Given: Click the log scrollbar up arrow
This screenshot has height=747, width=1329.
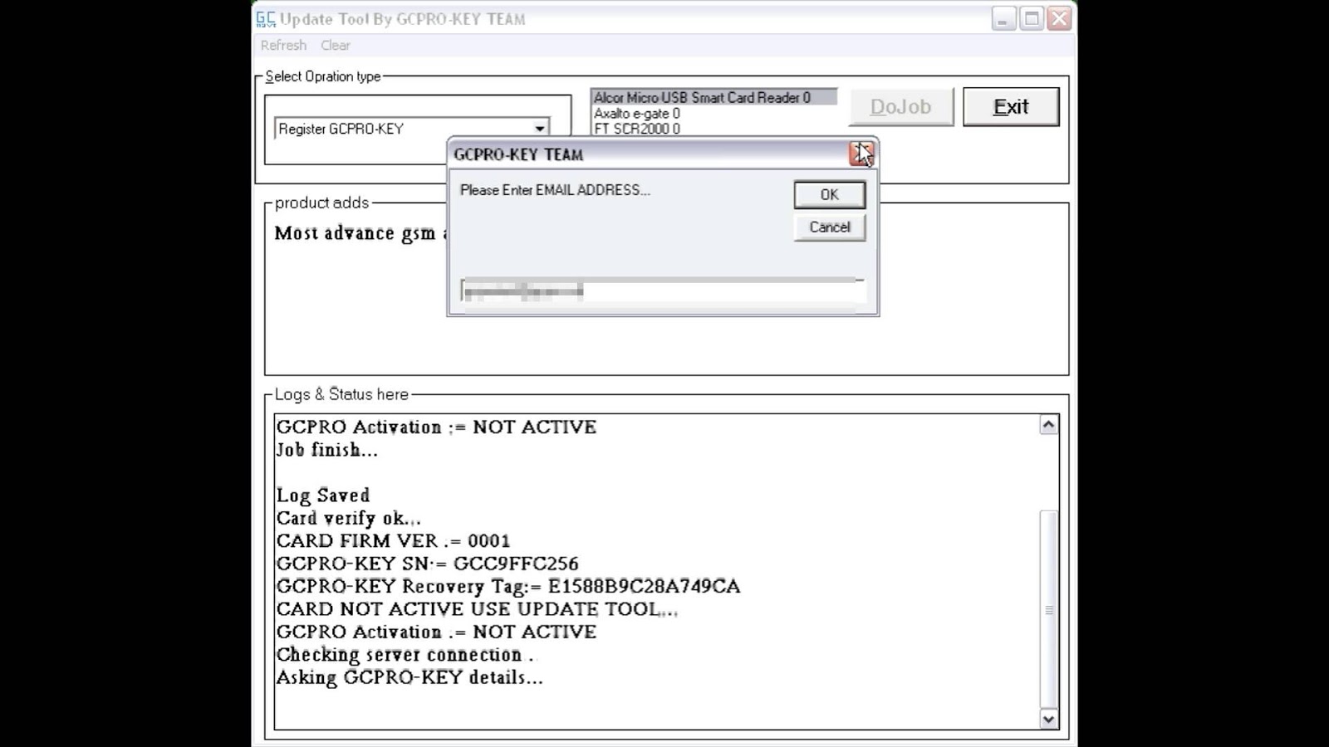Looking at the screenshot, I should point(1048,425).
